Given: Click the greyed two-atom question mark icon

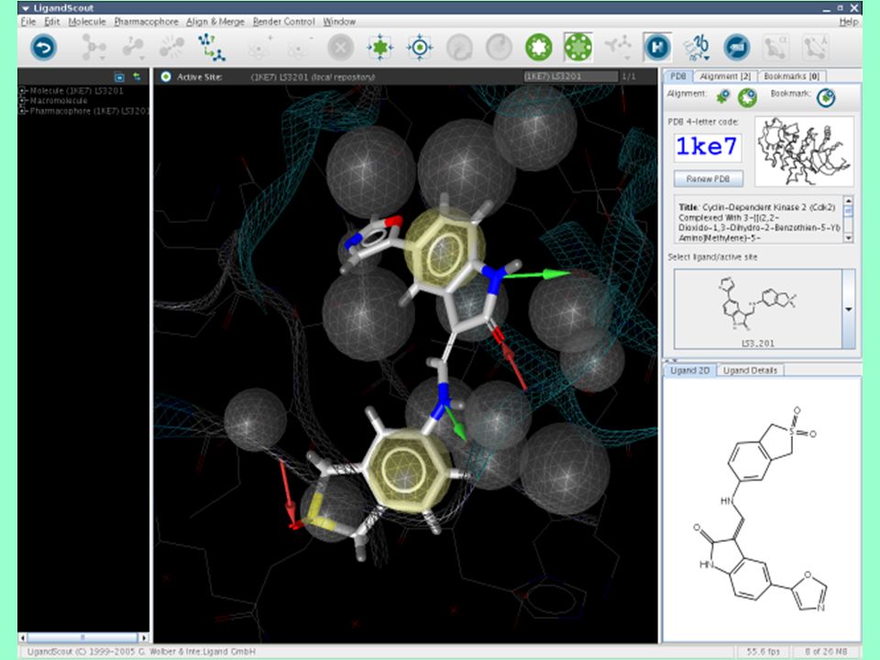Looking at the screenshot, I should [x=133, y=47].
